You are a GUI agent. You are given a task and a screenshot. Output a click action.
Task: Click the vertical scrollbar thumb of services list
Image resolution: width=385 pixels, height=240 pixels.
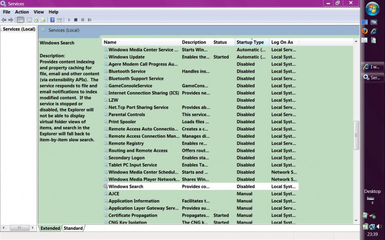click(356, 135)
